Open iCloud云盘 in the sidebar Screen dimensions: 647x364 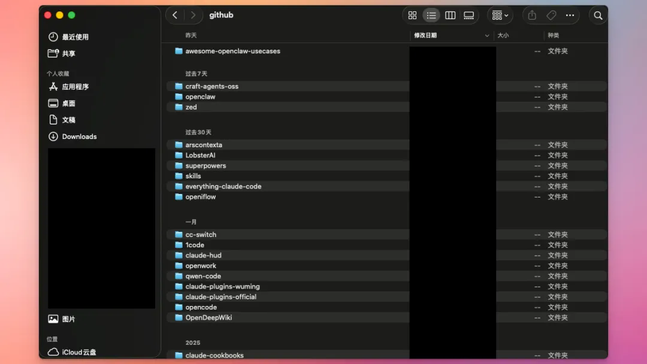pyautogui.click(x=72, y=352)
